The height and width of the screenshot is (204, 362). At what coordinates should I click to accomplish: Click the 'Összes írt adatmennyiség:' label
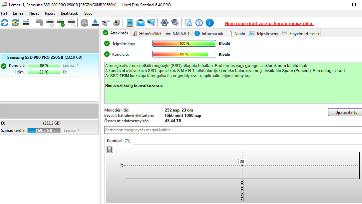pyautogui.click(x=127, y=121)
